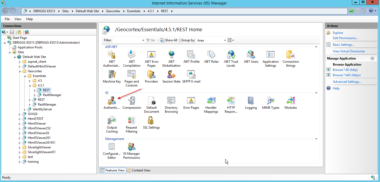Viewport: 380px width, 182px height.
Task: Open .NET Error Pages feature
Action: (x=151, y=59)
